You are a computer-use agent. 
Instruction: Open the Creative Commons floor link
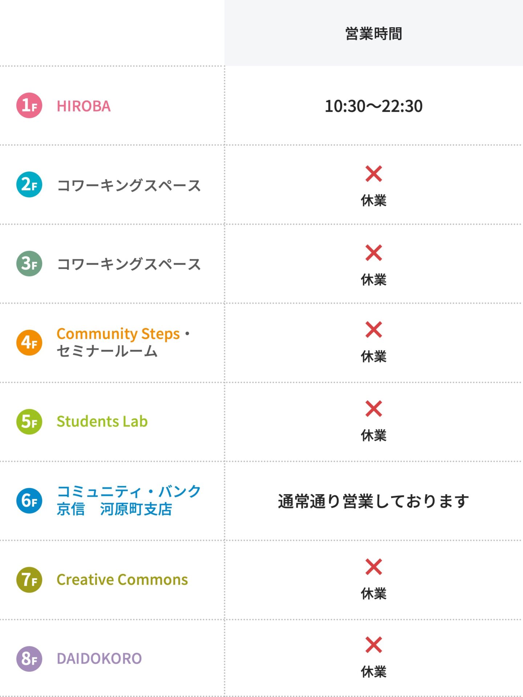[122, 580]
